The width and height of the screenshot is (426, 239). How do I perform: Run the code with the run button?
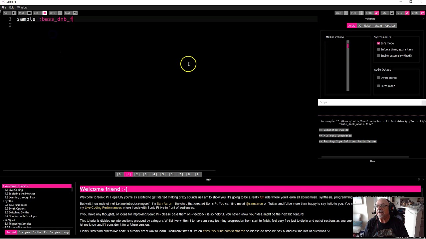pyautogui.click(x=9, y=13)
